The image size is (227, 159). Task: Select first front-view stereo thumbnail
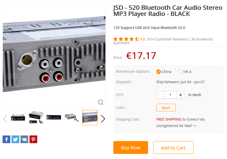[x=18, y=118]
